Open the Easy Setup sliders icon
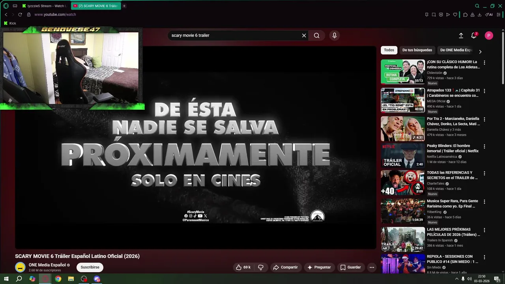Screen dimensions: 505x284 [x=499, y=15]
